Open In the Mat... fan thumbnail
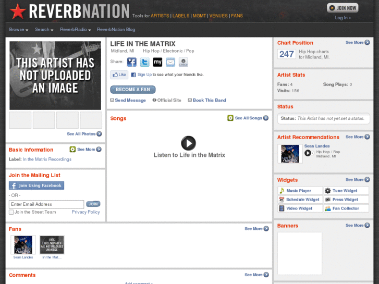 (52, 245)
